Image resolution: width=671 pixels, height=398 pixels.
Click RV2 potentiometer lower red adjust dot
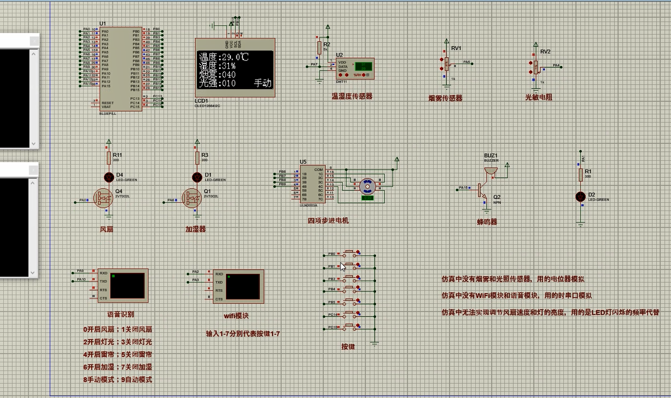point(531,73)
